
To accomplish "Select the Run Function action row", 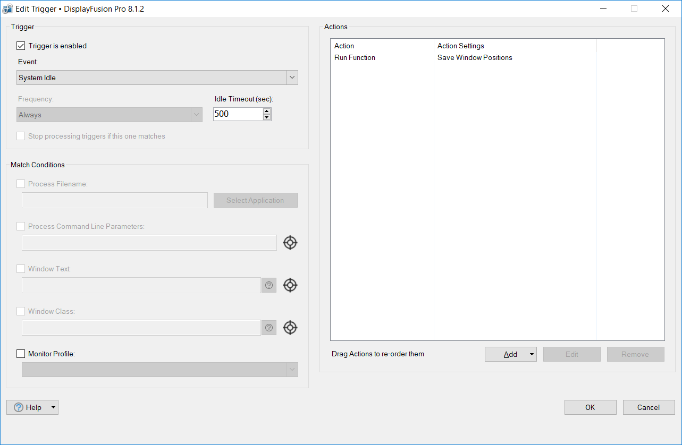I will (x=355, y=57).
